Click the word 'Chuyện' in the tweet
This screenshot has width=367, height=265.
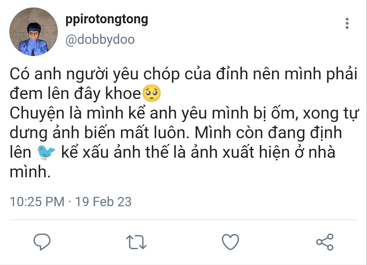(x=34, y=114)
